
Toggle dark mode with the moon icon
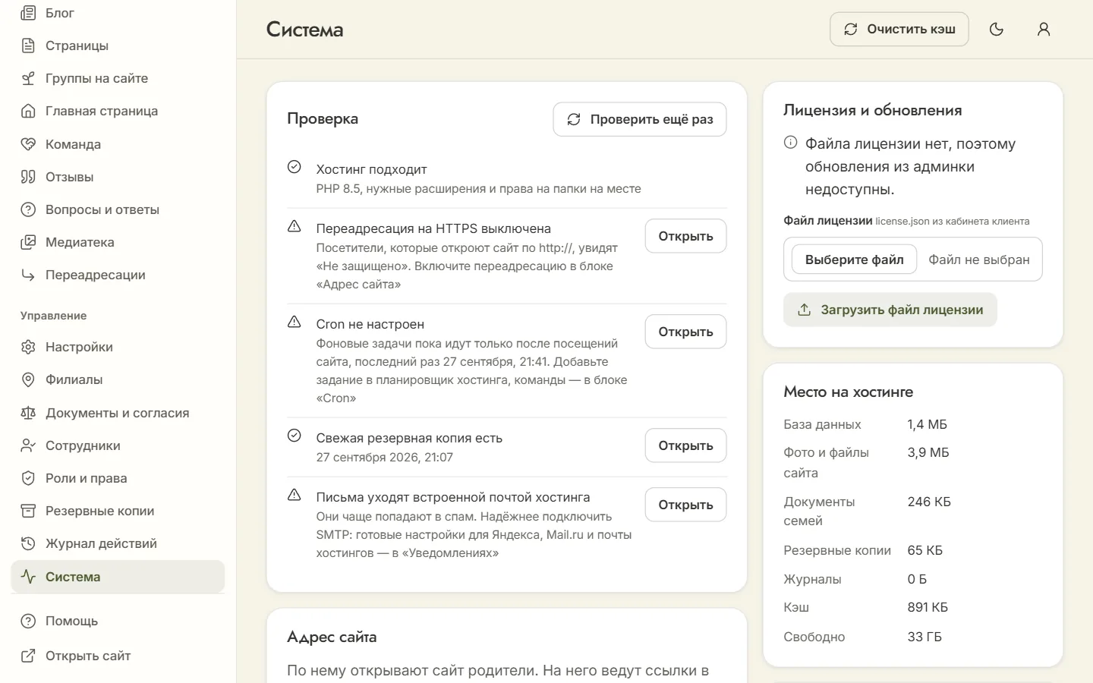point(997,29)
